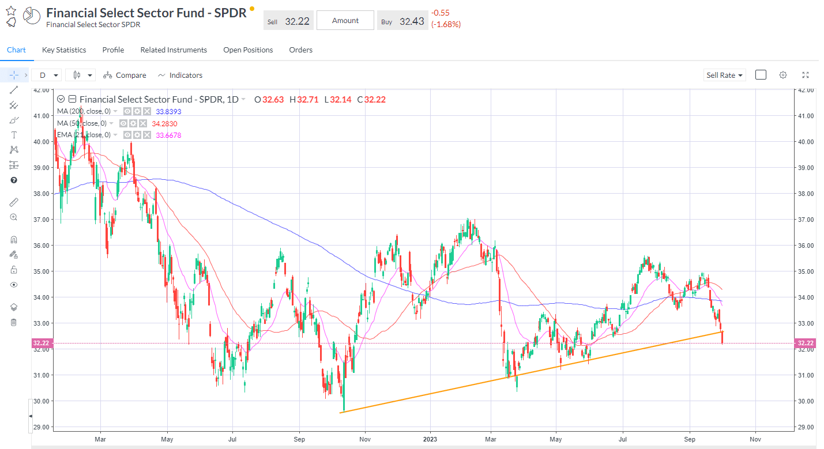Remove MA 200 with its X button
Image resolution: width=824 pixels, height=449 pixels.
pyautogui.click(x=146, y=111)
